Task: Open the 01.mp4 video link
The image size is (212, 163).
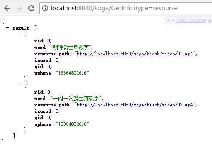Action: tap(135, 54)
